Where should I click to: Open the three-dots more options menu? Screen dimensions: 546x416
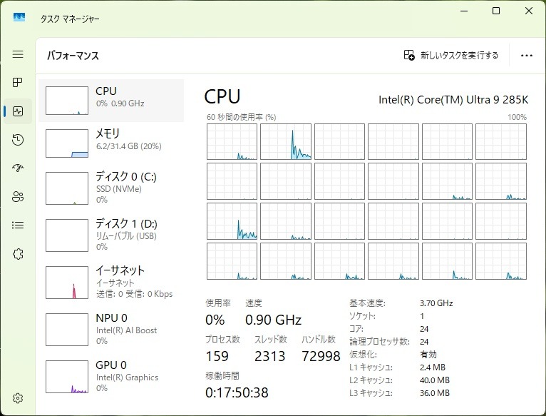click(527, 56)
